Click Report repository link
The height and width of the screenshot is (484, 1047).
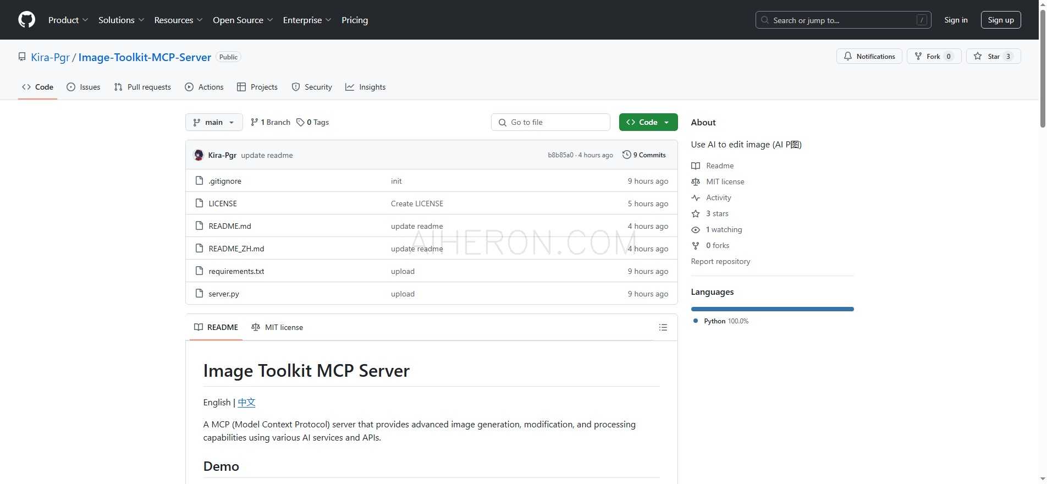pyautogui.click(x=720, y=261)
